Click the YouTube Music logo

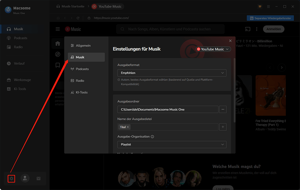73,29
